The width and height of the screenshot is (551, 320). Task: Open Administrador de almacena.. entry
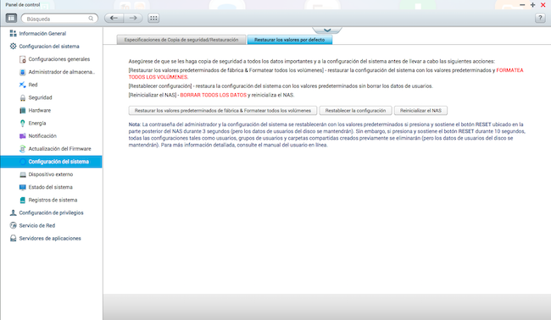(62, 72)
